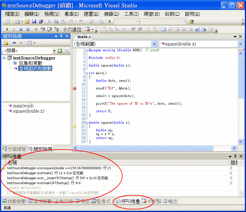
Task: Click the 類別檢視 settings list icon
Action: pos(30,43)
